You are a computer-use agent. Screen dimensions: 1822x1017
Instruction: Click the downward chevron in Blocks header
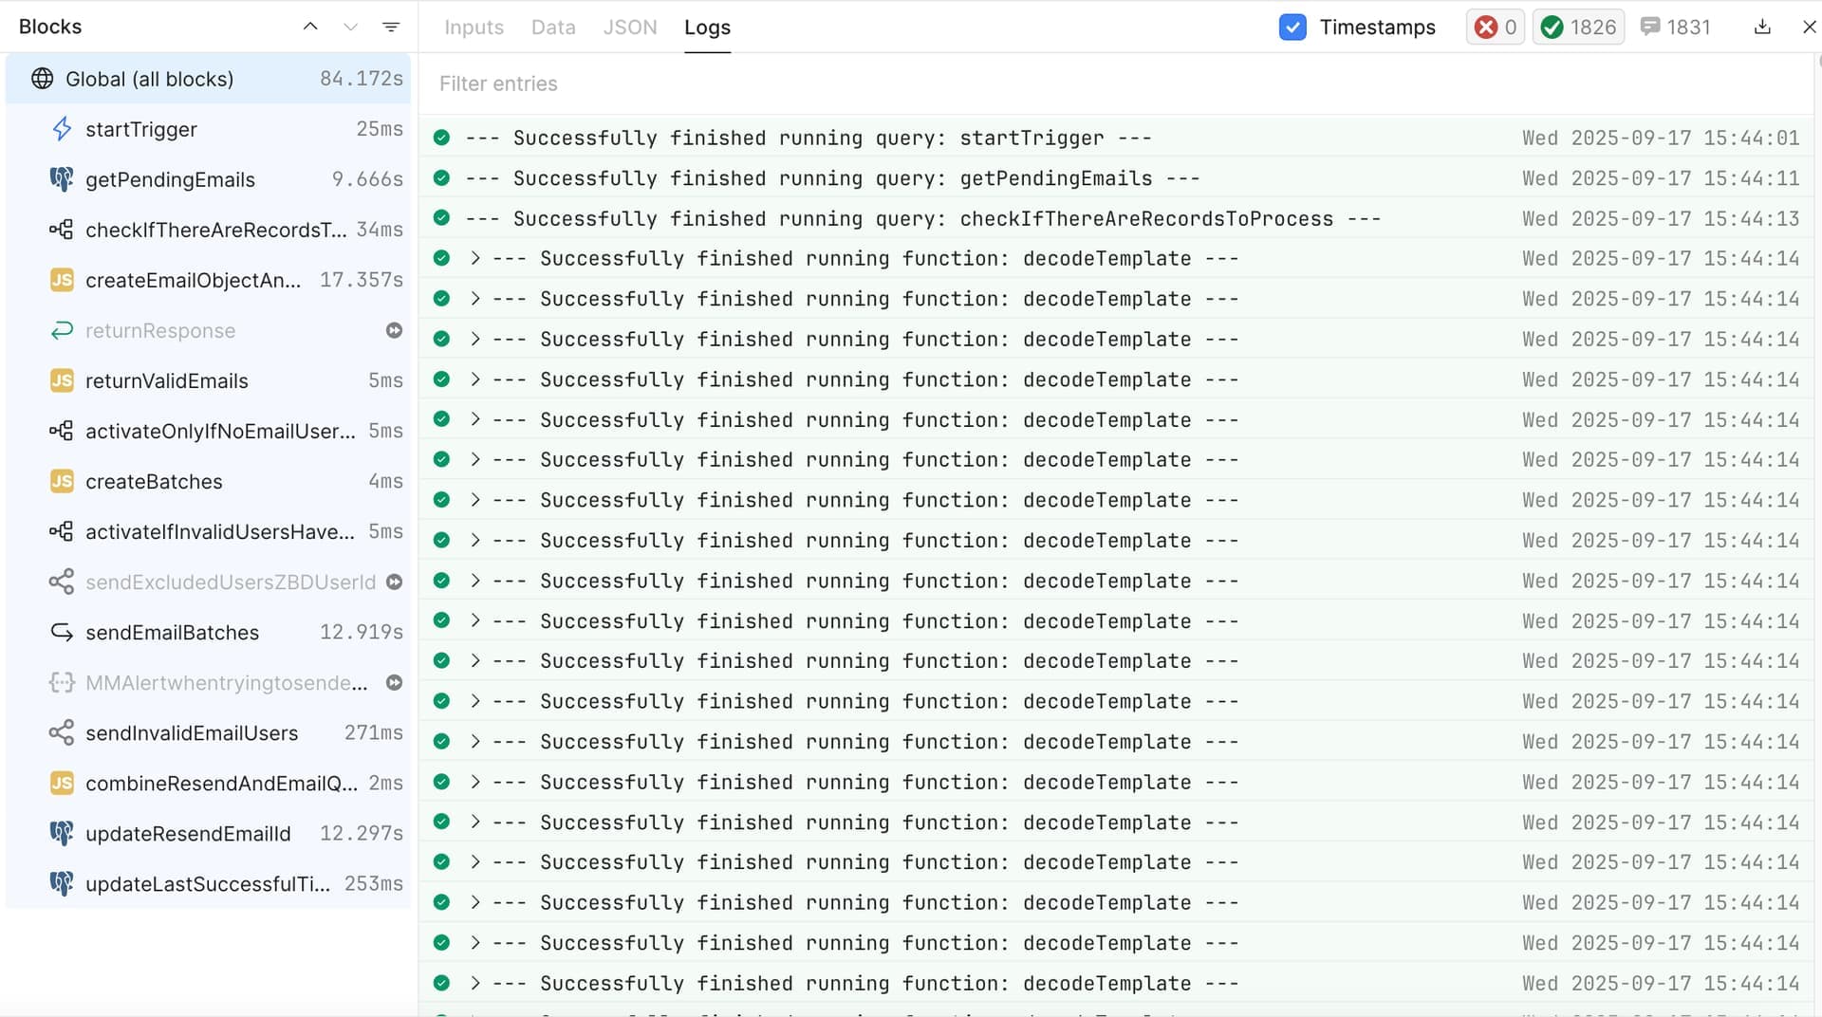point(351,27)
